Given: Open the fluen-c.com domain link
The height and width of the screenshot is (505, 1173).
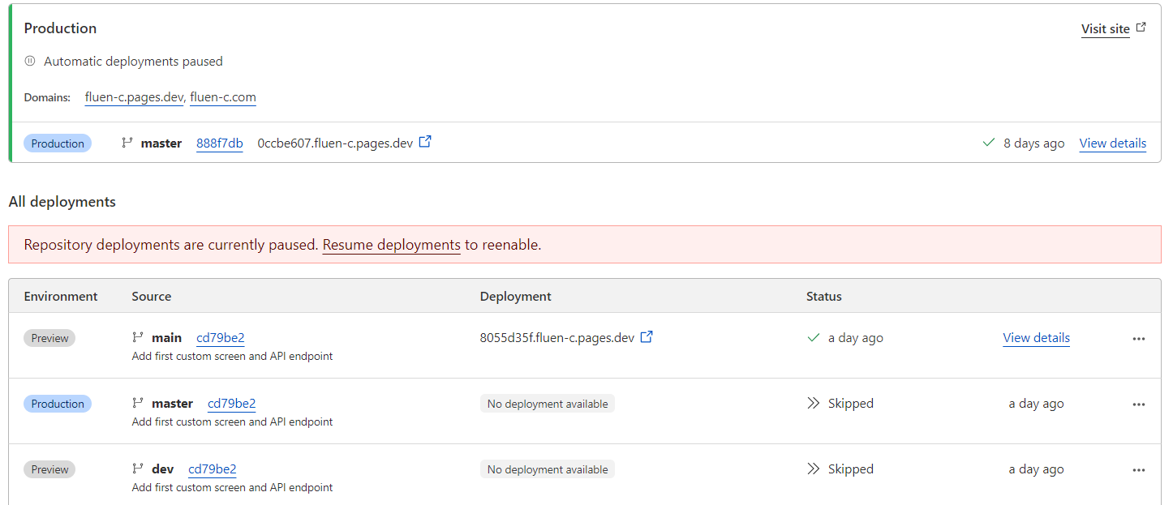Looking at the screenshot, I should tap(223, 97).
